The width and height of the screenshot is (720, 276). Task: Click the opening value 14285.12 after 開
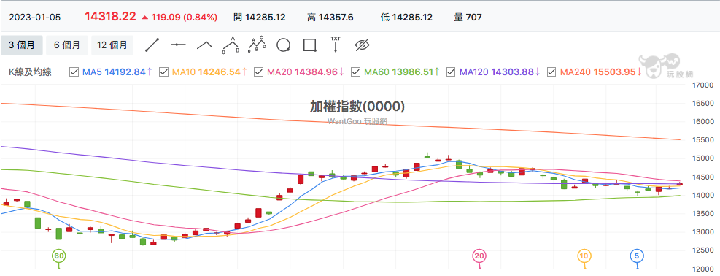(266, 18)
